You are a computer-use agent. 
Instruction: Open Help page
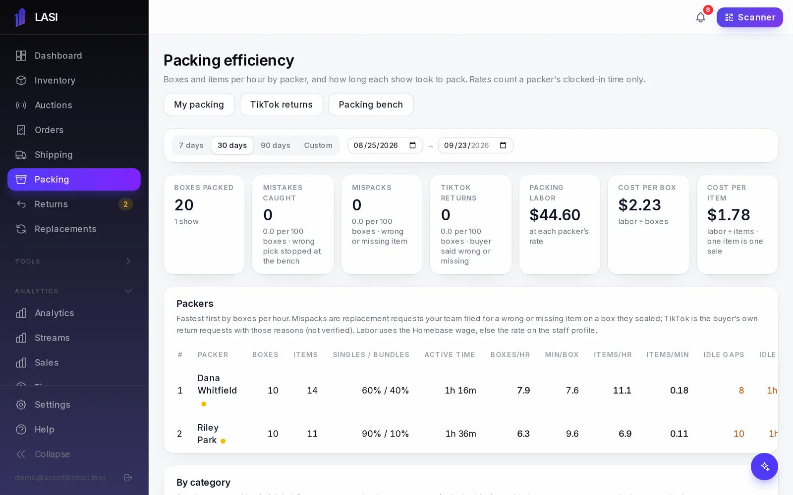tap(74, 430)
